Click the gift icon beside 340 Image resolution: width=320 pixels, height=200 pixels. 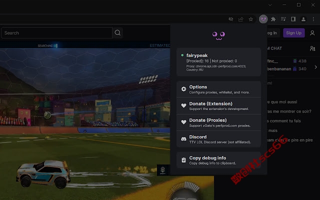pyautogui.click(x=294, y=69)
